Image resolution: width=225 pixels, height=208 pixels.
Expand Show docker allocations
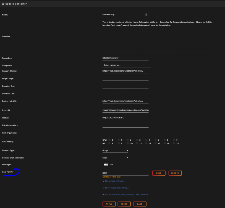coord(116,188)
